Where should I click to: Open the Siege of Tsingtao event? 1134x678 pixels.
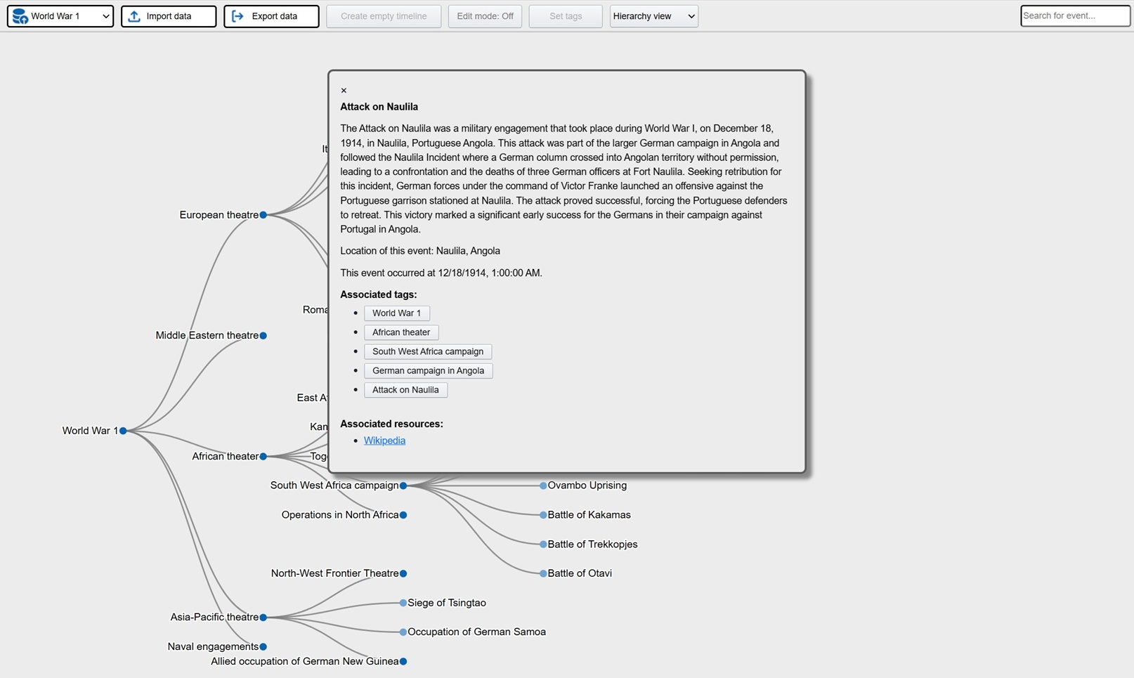point(403,603)
